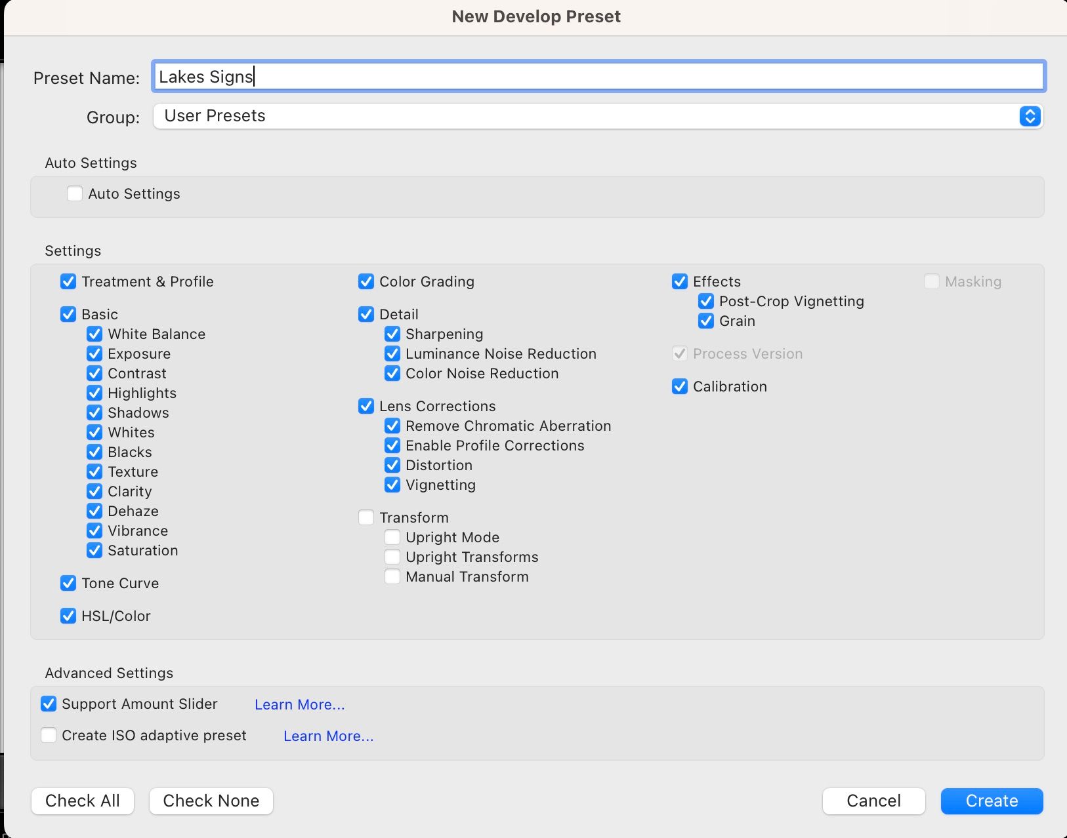This screenshot has width=1067, height=838.
Task: Enable the Auto Settings checkbox
Action: click(x=75, y=194)
